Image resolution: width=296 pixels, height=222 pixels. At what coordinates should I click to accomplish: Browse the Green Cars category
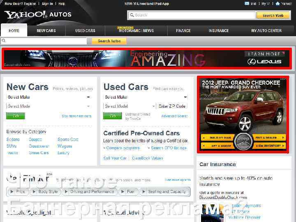[39, 153]
